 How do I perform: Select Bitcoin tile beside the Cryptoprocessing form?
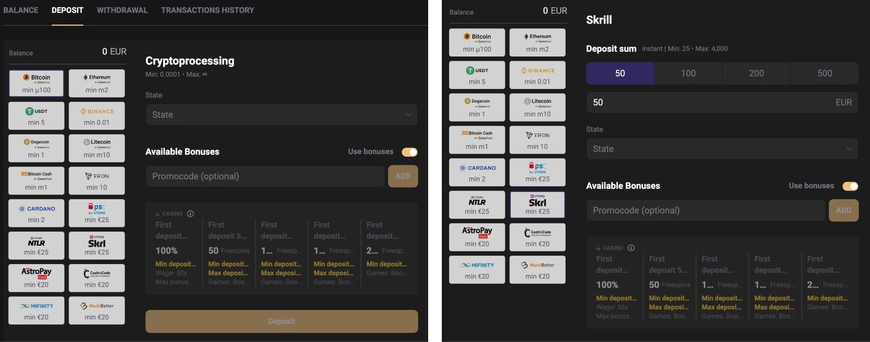(36, 83)
